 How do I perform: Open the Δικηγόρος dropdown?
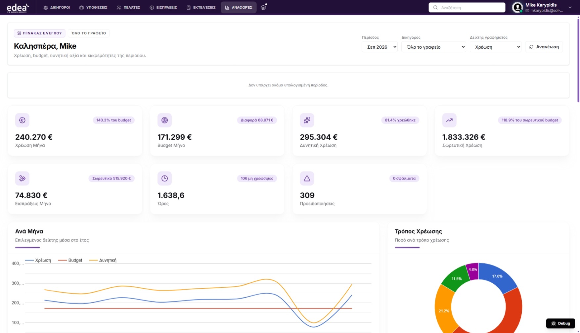coord(434,47)
